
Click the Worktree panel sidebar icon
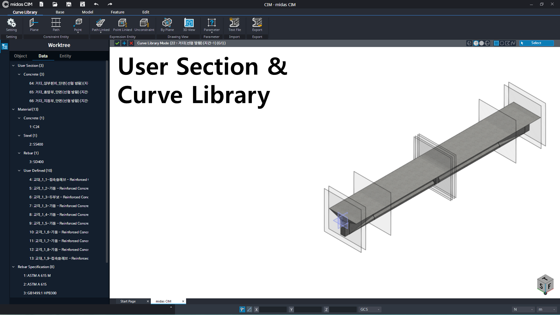click(x=5, y=46)
